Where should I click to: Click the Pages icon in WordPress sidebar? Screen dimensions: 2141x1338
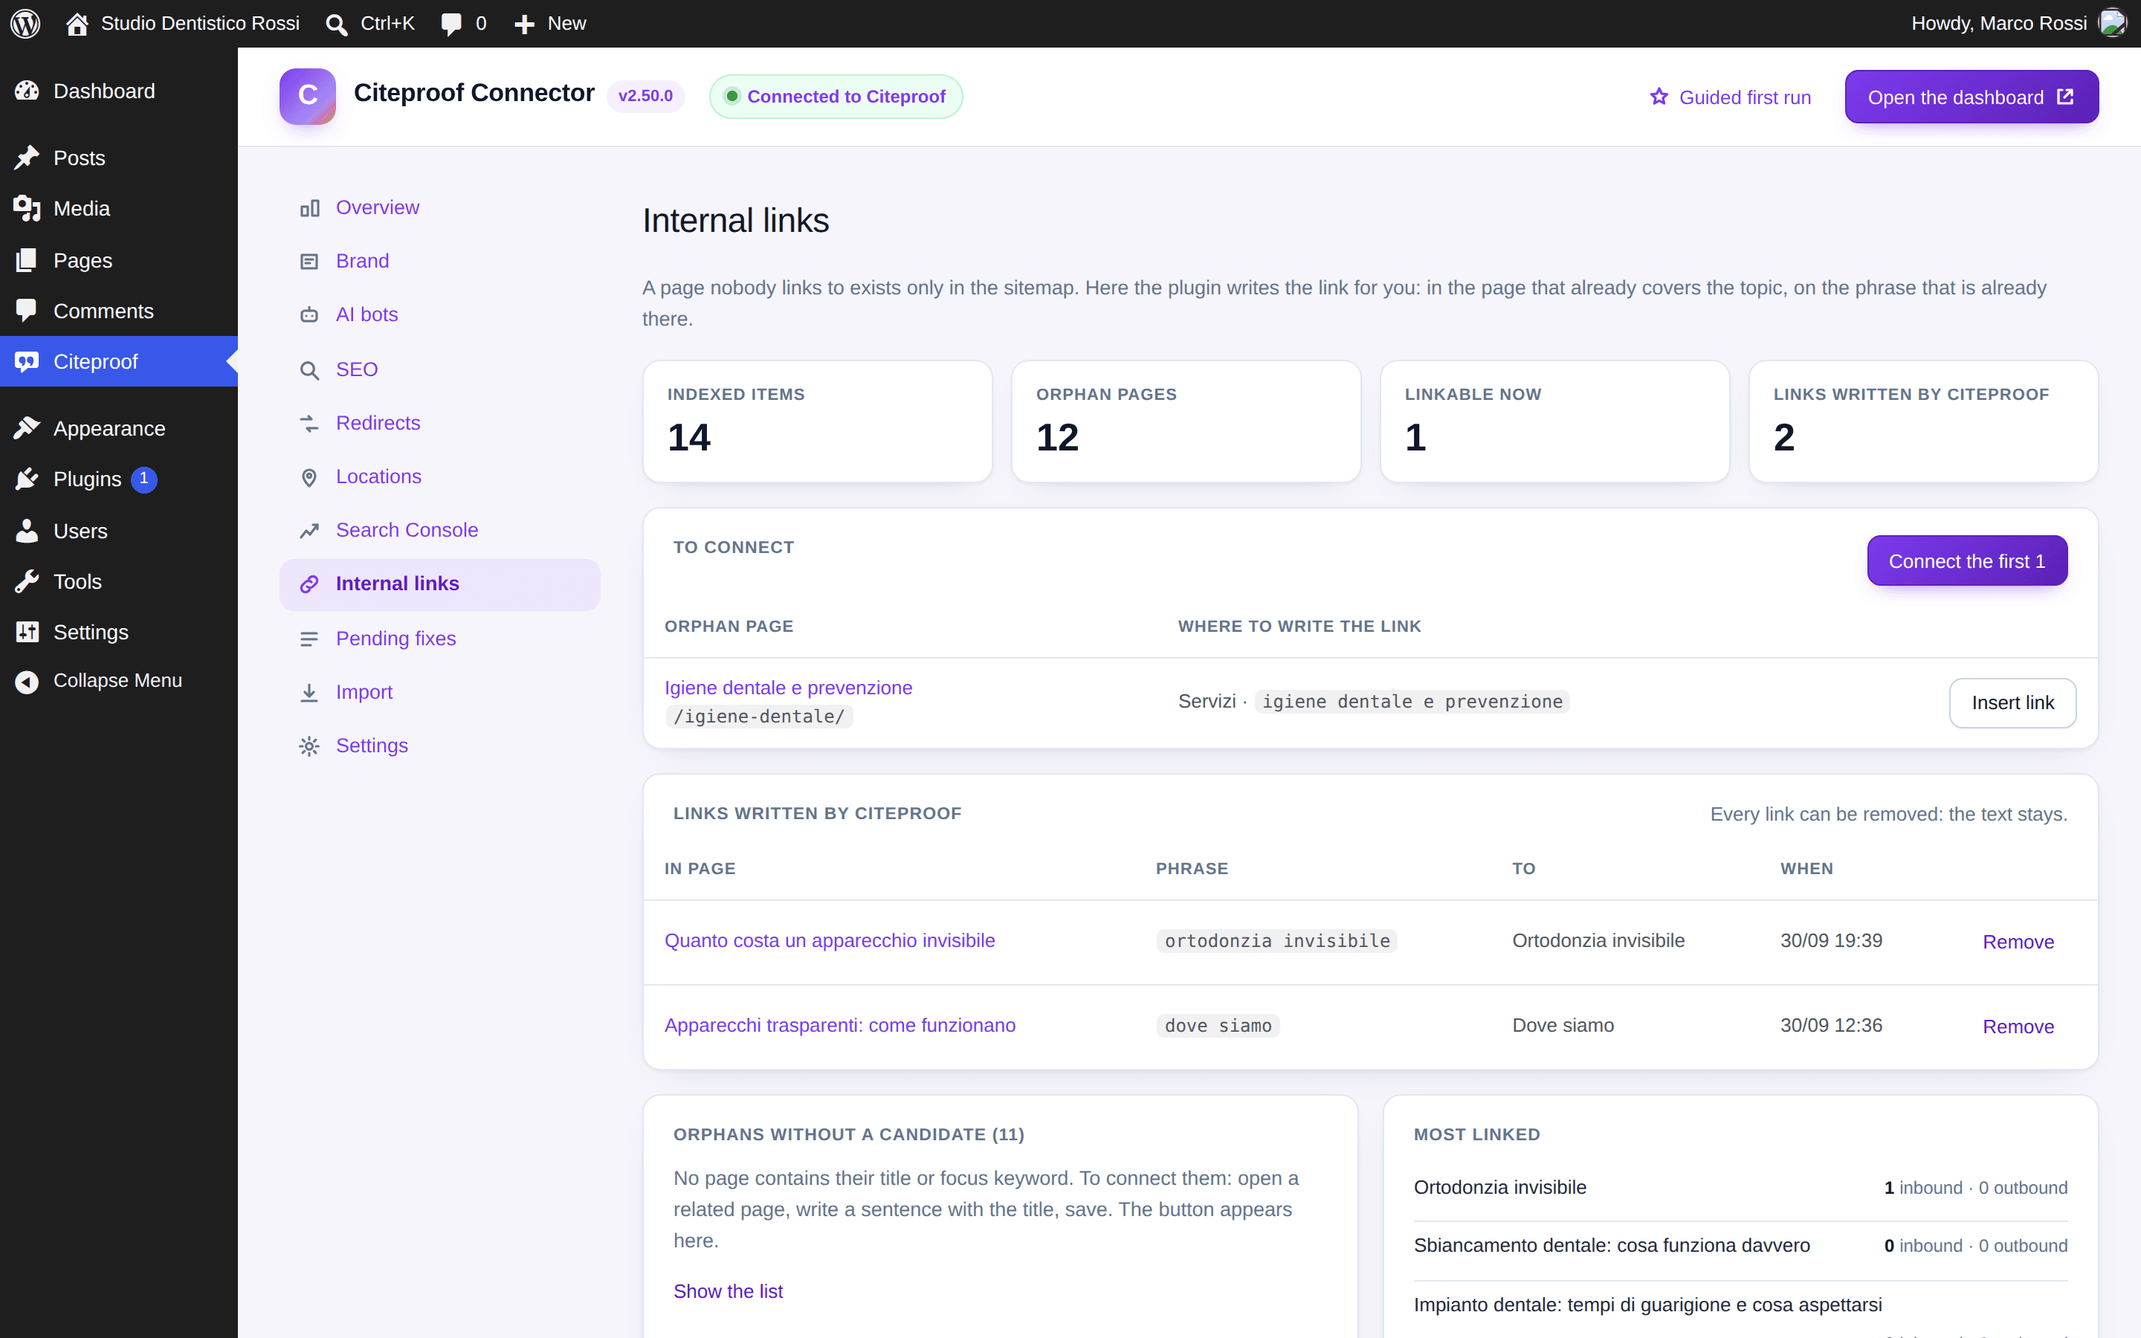tap(27, 260)
